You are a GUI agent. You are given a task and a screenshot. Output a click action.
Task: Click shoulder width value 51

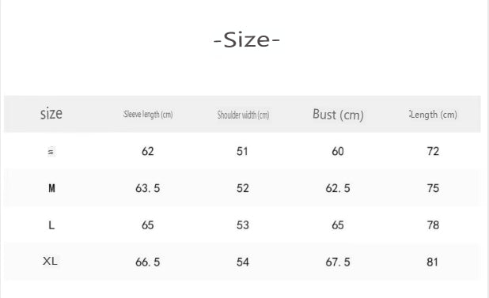pos(242,151)
